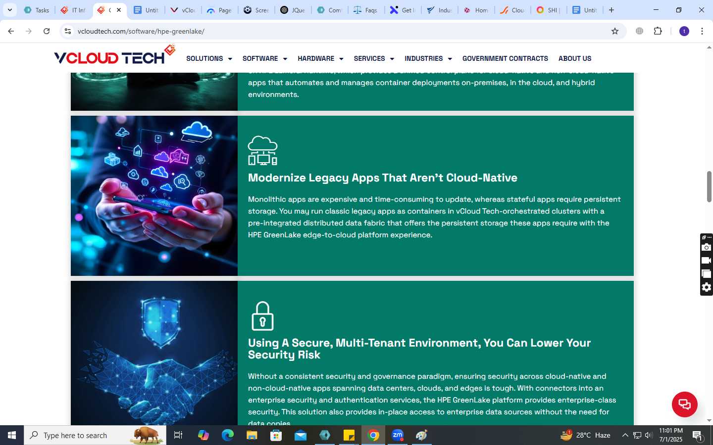Open Zoom from taskbar
The image size is (713, 445).
tap(398, 435)
